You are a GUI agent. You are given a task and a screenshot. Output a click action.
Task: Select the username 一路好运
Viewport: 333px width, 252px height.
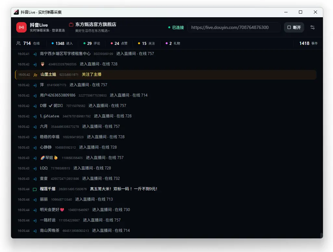(47, 220)
